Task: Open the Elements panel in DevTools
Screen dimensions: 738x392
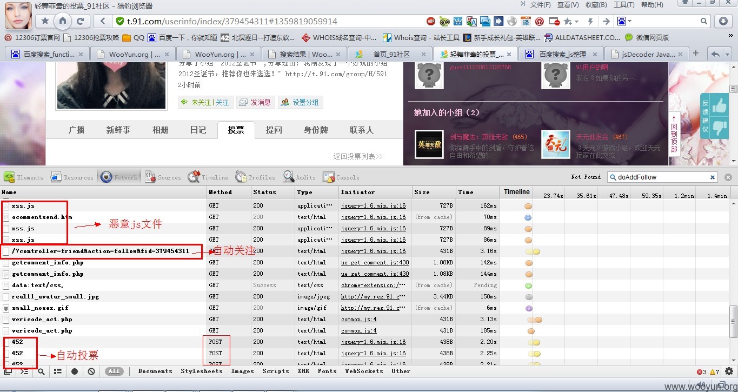Action: click(23, 177)
